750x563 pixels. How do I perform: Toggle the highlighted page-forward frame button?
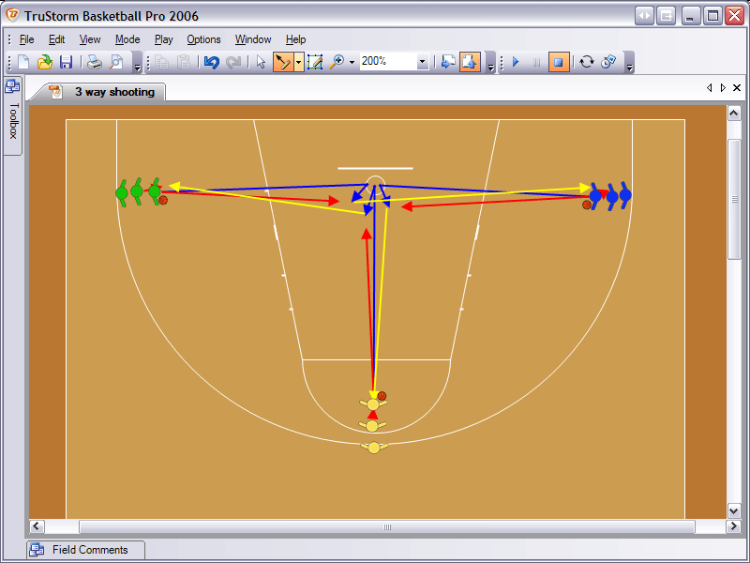tap(469, 62)
